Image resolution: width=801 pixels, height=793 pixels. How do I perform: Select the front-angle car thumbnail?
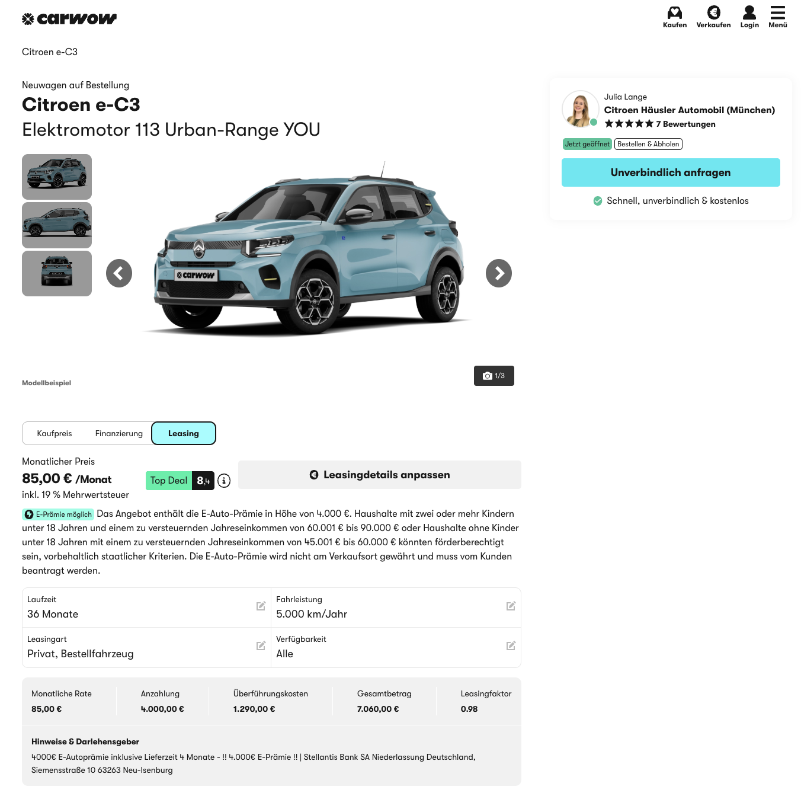(57, 177)
